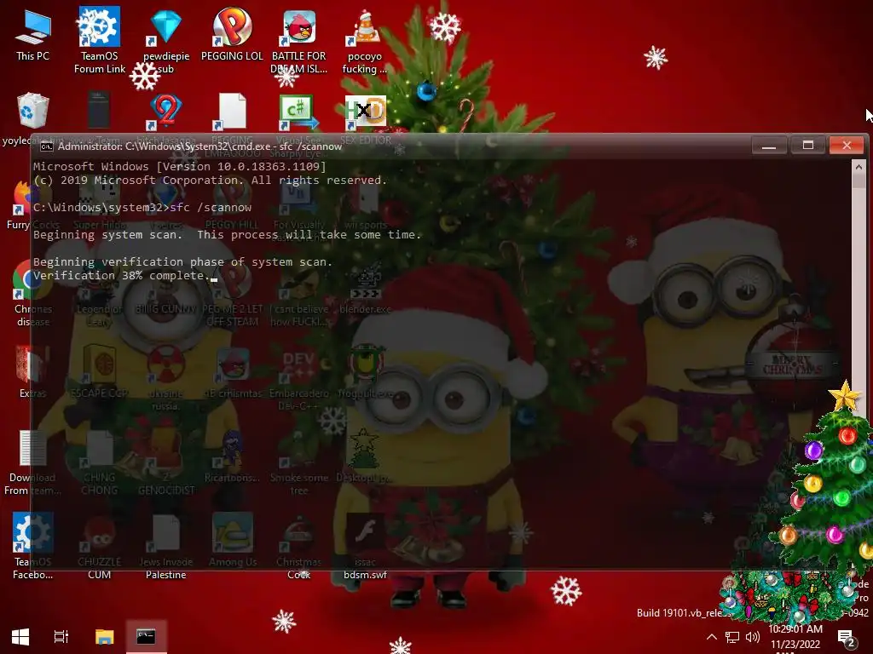Select the This PC desktop icon
Image resolution: width=873 pixels, height=654 pixels.
tap(33, 34)
